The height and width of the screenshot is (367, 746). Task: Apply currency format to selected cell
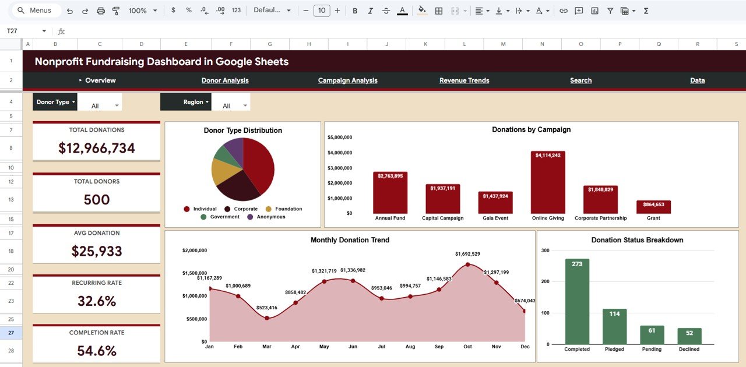point(173,10)
